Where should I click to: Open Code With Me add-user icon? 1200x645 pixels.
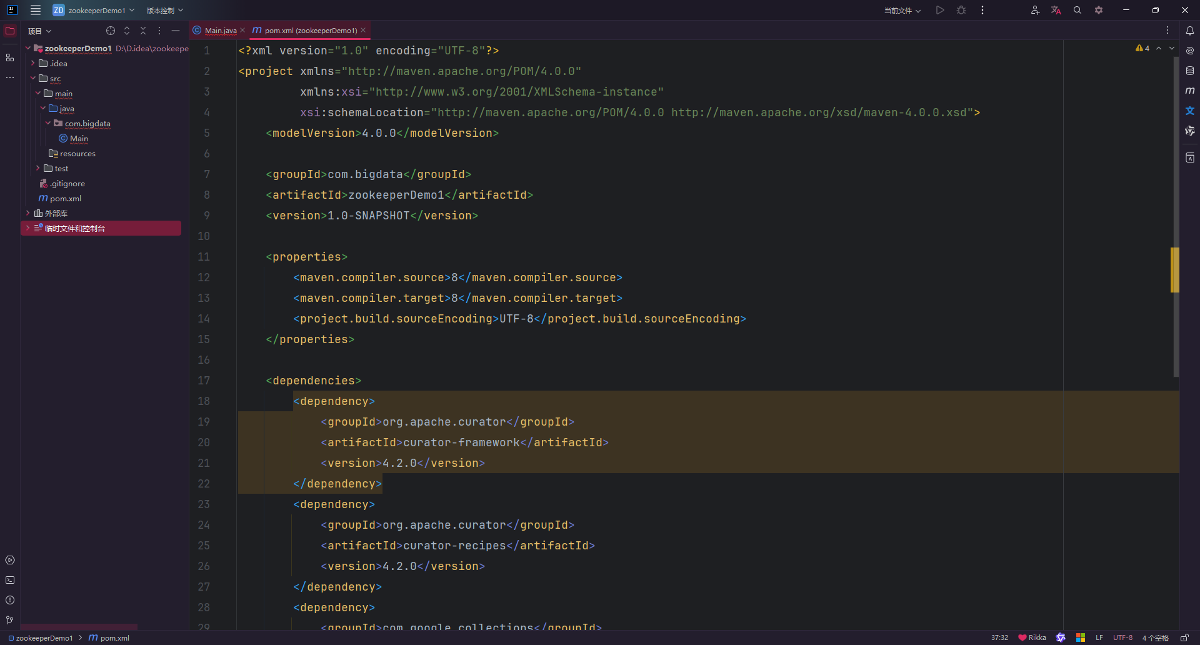point(1035,10)
